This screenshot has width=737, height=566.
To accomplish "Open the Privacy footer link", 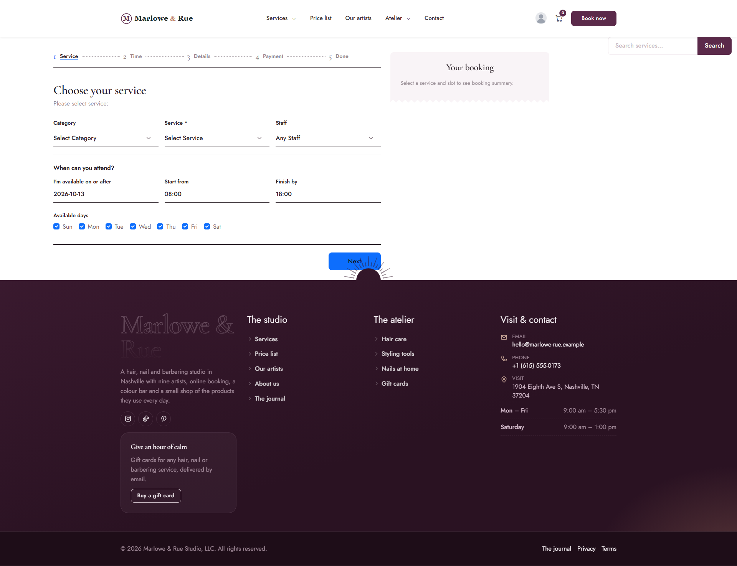I will tap(586, 549).
